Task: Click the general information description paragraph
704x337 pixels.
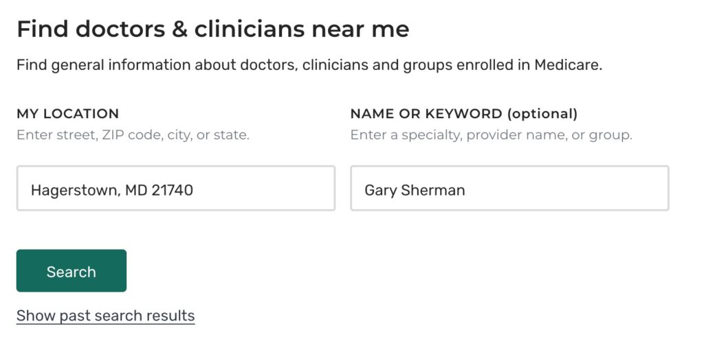Action: tap(309, 66)
